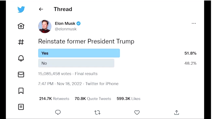This screenshot has height=119, width=212.
Task: View the 599.3K Likes list
Action: pos(128,99)
